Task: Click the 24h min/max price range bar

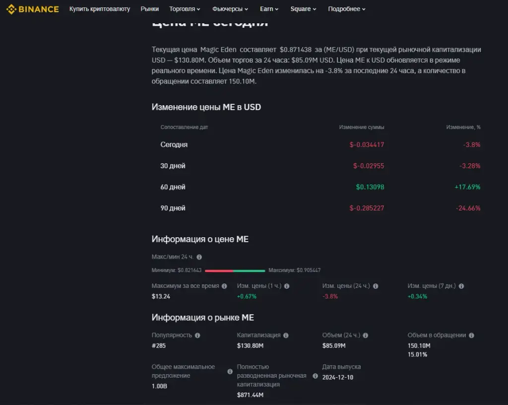Action: [x=235, y=270]
